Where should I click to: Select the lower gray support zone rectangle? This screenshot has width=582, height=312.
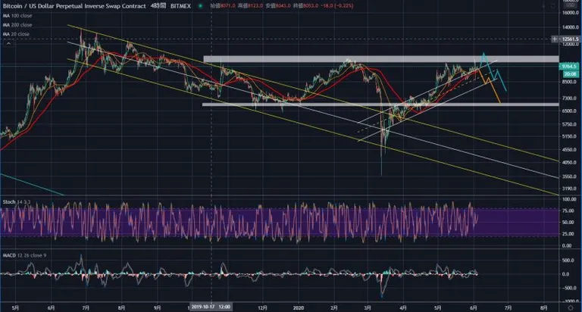(380, 105)
